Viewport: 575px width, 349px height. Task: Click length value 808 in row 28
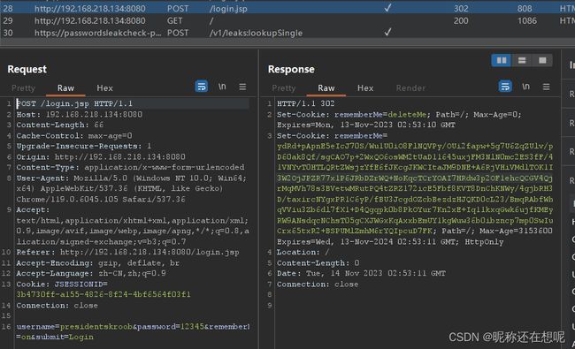click(525, 9)
